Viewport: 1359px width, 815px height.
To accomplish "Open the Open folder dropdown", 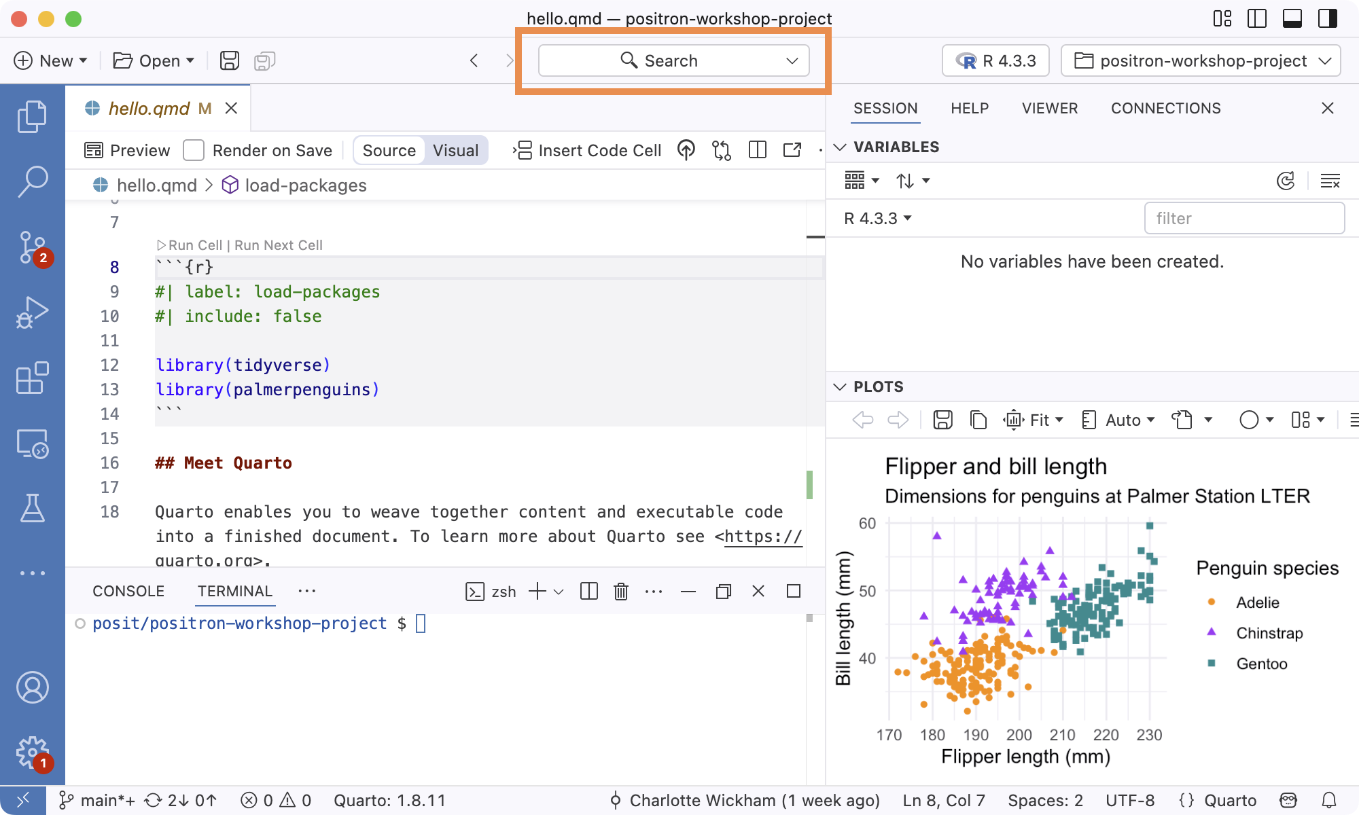I will (x=154, y=60).
